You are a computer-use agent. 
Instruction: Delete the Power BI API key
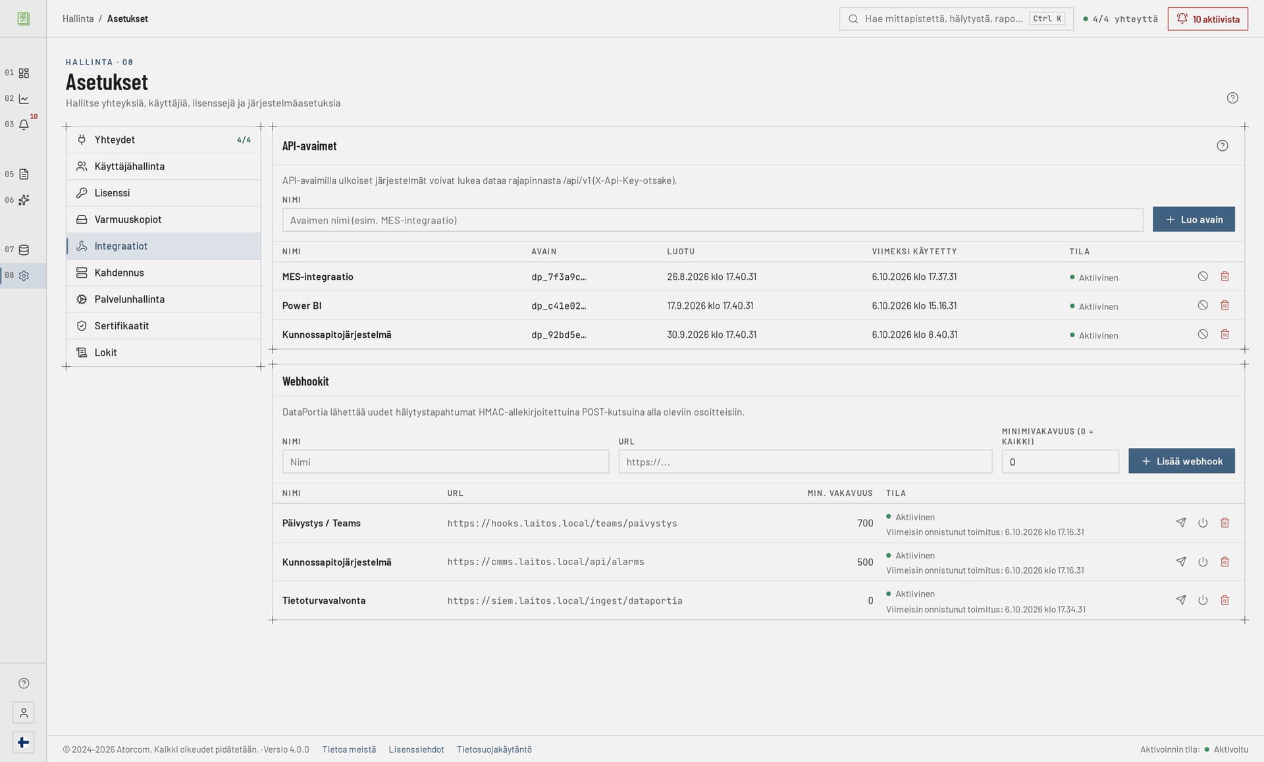(1224, 306)
